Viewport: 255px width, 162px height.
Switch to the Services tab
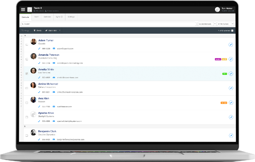[47, 17]
